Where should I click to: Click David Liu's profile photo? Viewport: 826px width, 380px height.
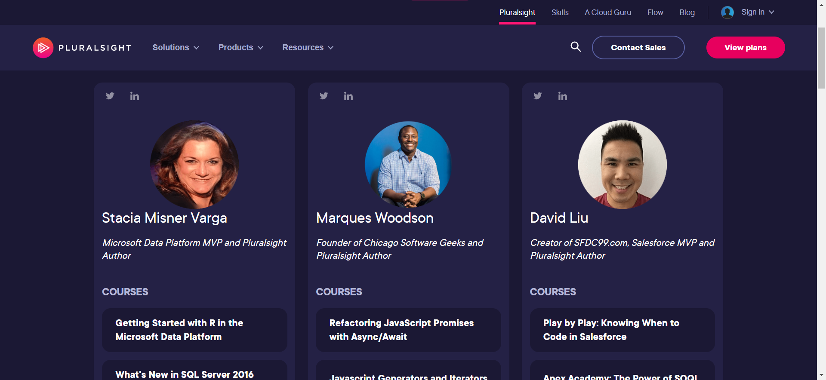(622, 165)
